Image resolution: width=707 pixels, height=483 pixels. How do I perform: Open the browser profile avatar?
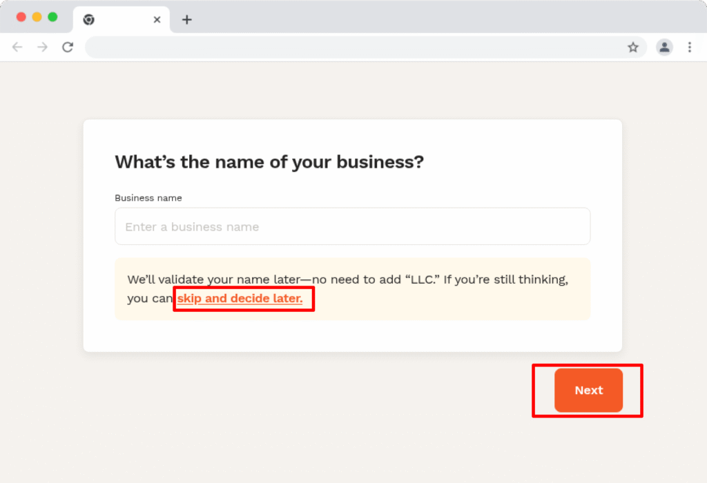(x=664, y=47)
